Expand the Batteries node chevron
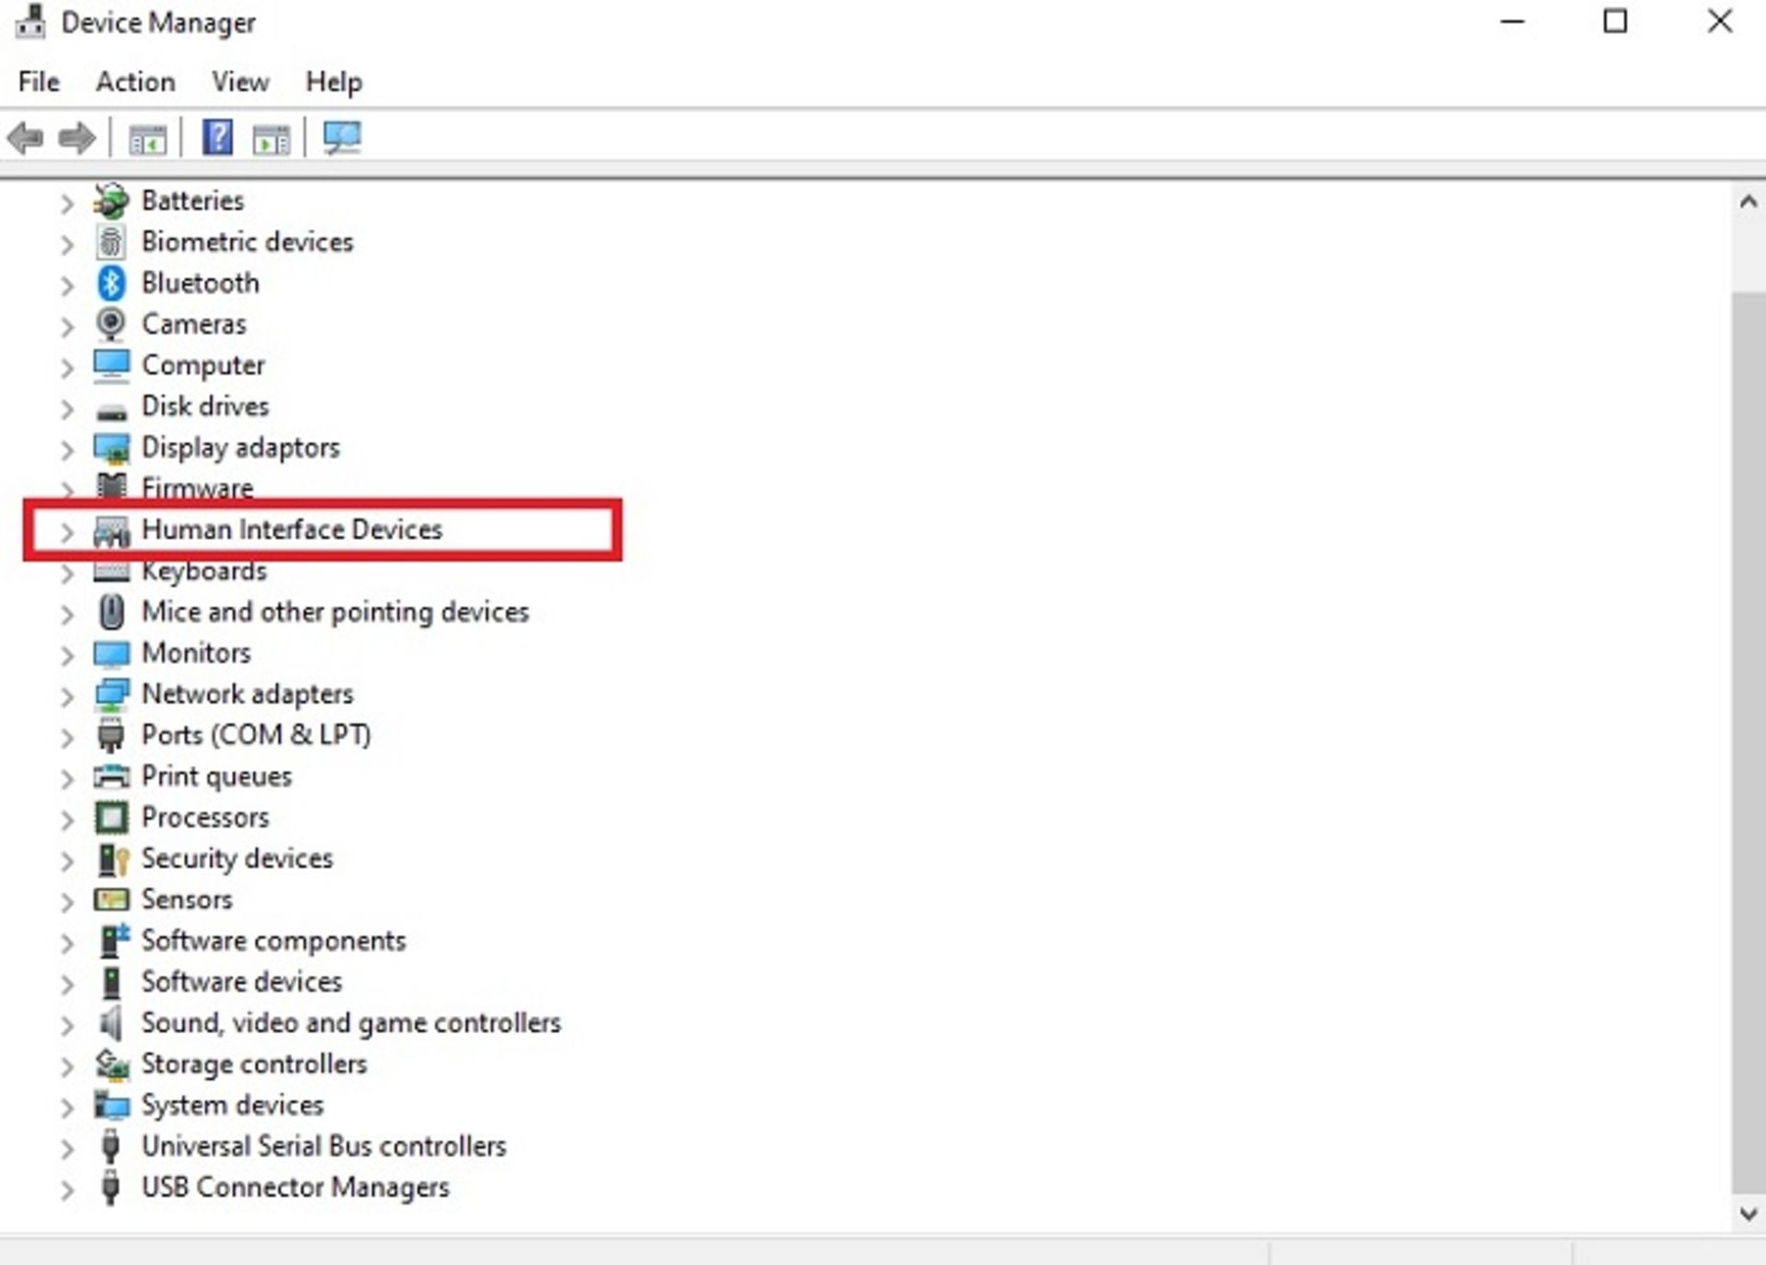Image resolution: width=1766 pixels, height=1265 pixels. [x=66, y=202]
